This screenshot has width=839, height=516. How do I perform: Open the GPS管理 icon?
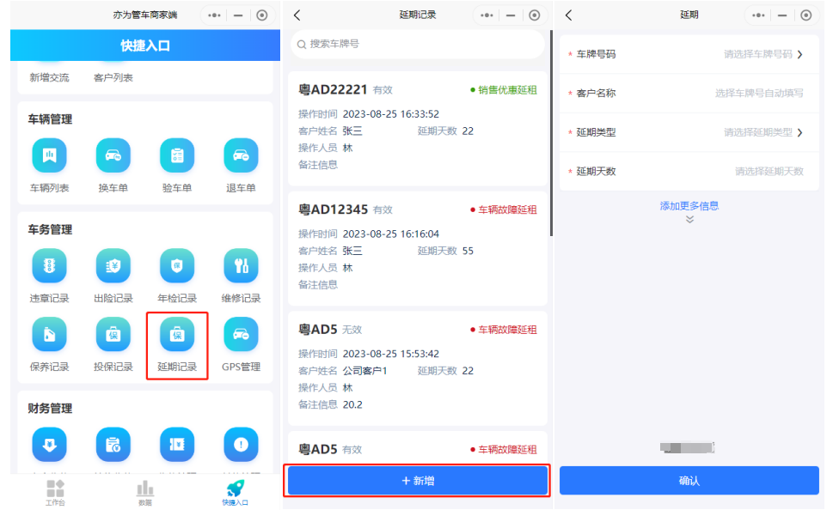point(241,335)
